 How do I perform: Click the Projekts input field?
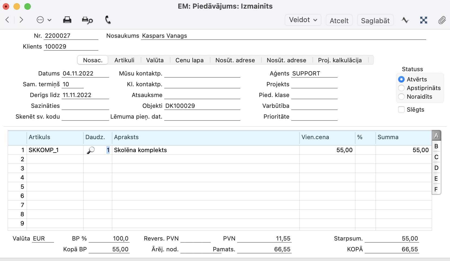point(314,84)
